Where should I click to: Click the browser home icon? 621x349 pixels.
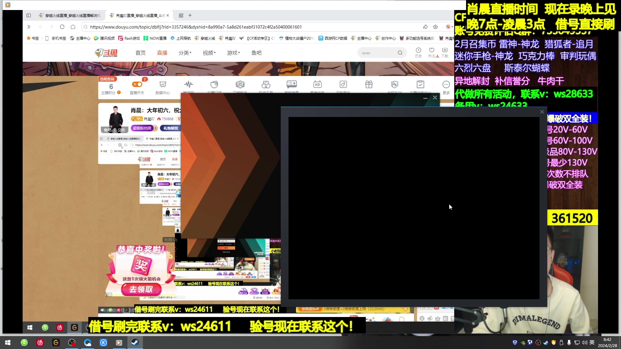73,27
